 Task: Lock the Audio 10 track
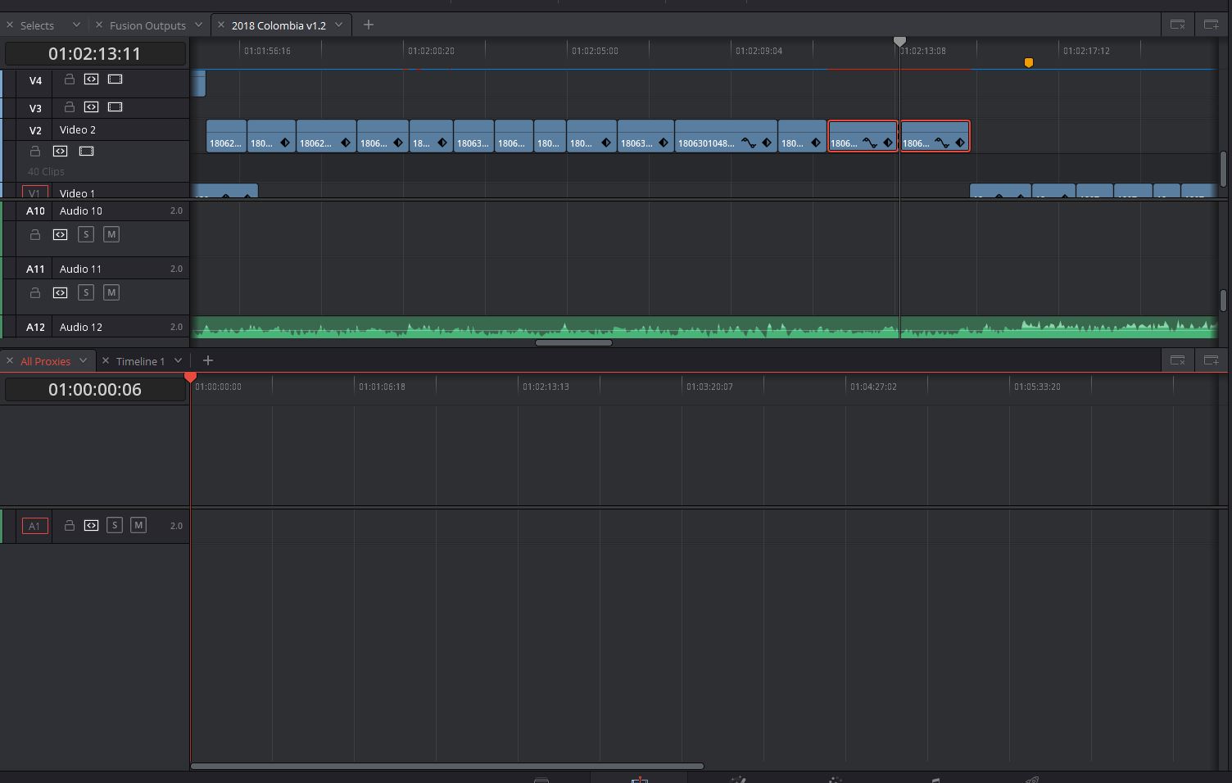click(35, 235)
